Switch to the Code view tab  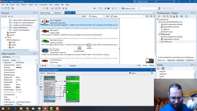(139, 65)
